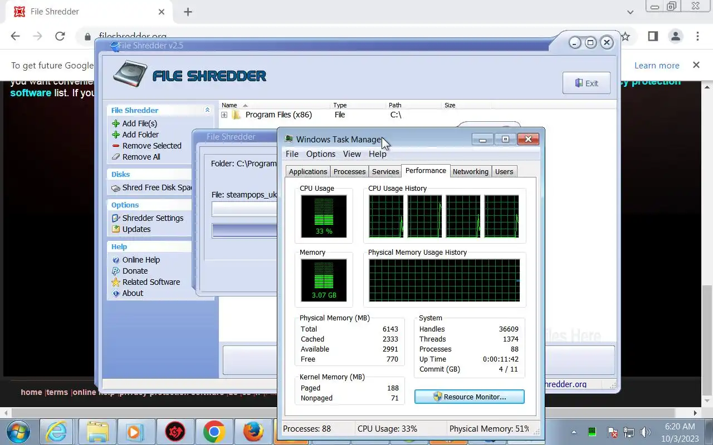Click the Remove Selected red minus icon

click(x=116, y=146)
